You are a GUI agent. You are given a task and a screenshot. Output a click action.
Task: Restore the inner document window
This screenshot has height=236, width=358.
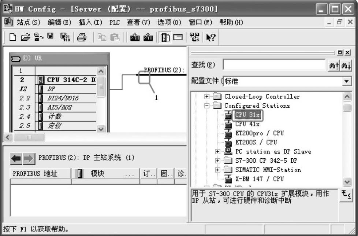[x=339, y=22]
